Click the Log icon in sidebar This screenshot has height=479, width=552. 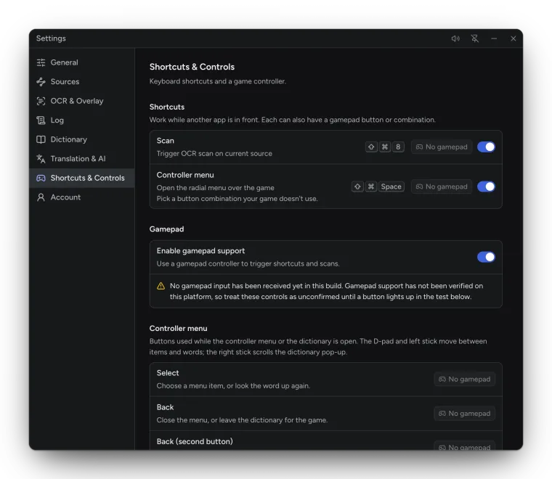tap(41, 120)
